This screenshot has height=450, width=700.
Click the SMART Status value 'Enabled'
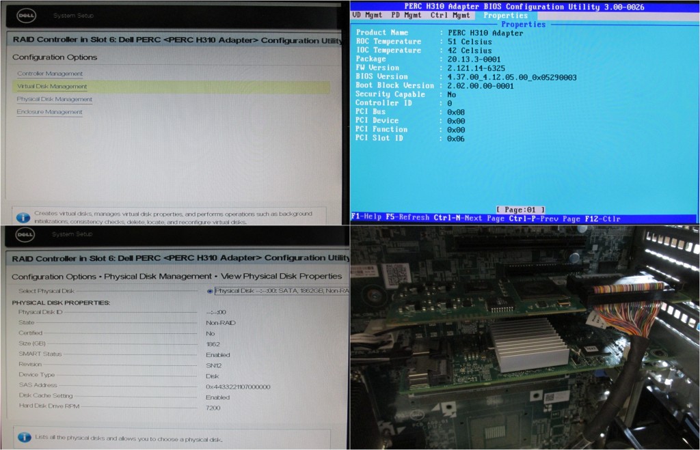[x=218, y=355]
